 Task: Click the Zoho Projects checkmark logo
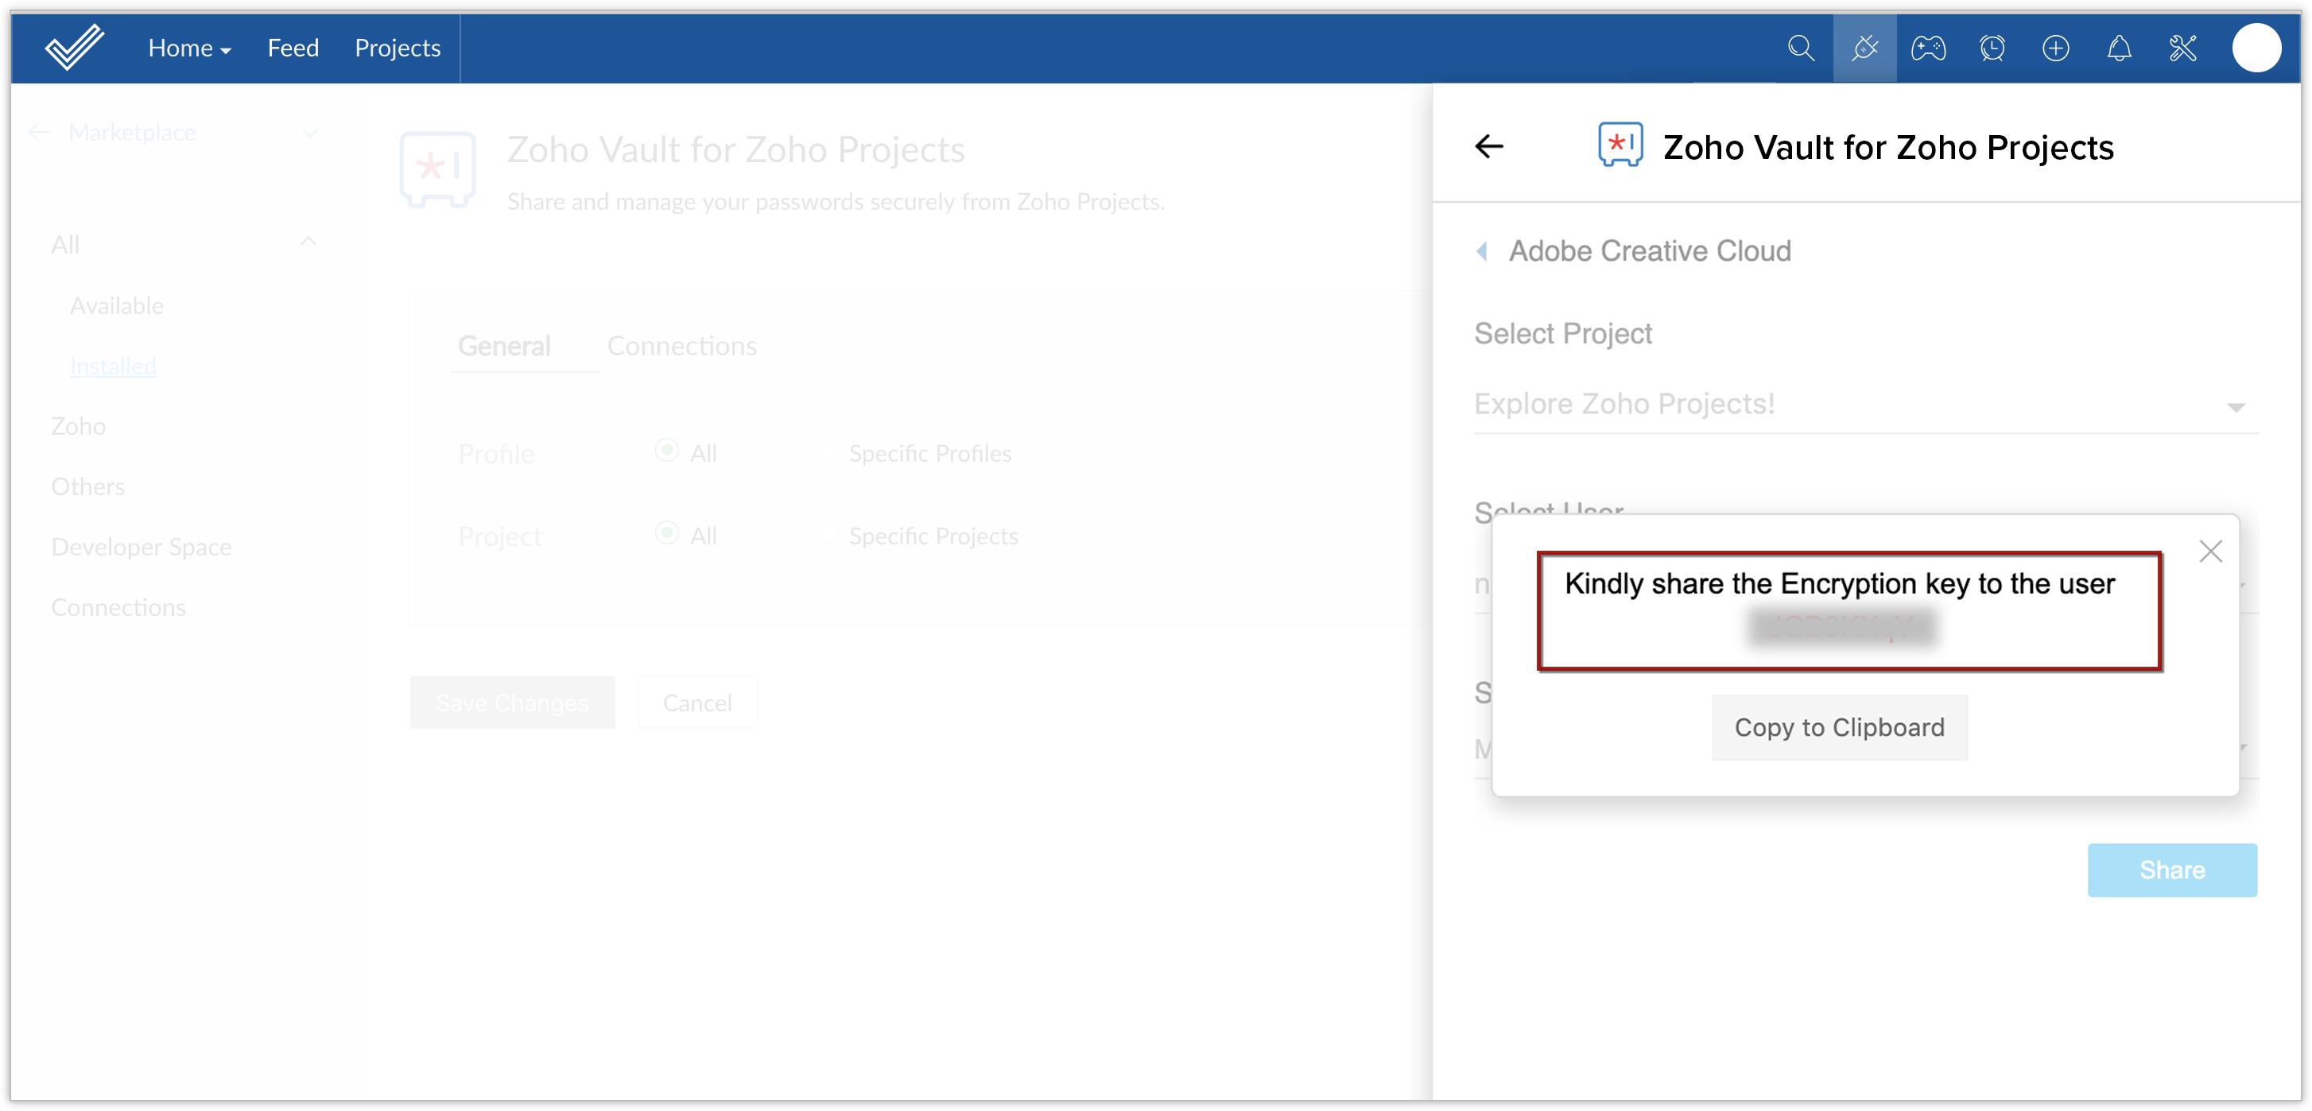coord(75,48)
